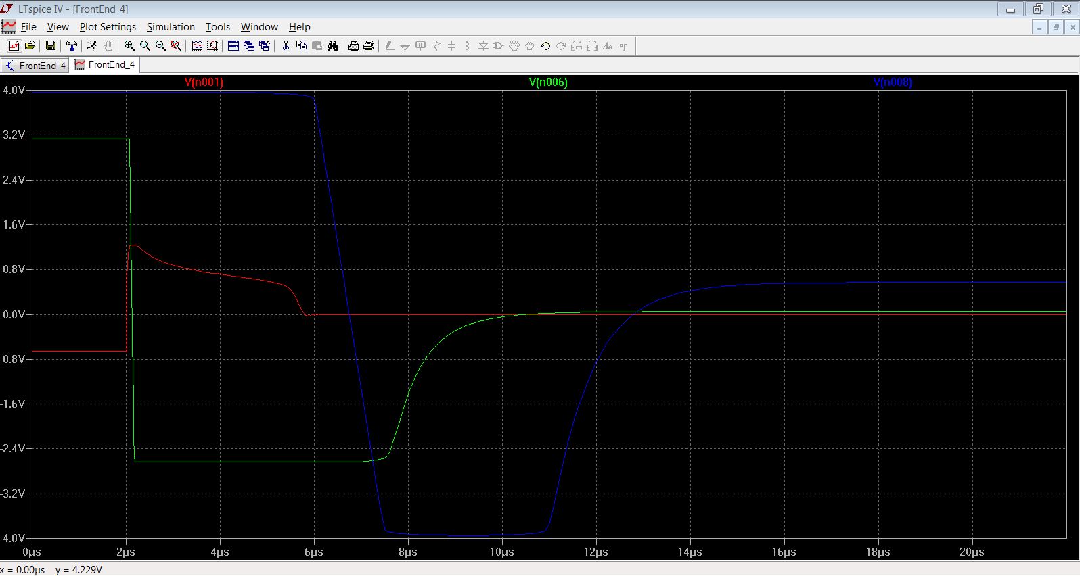
Task: Click the green V(n006) trace label
Action: coord(548,82)
